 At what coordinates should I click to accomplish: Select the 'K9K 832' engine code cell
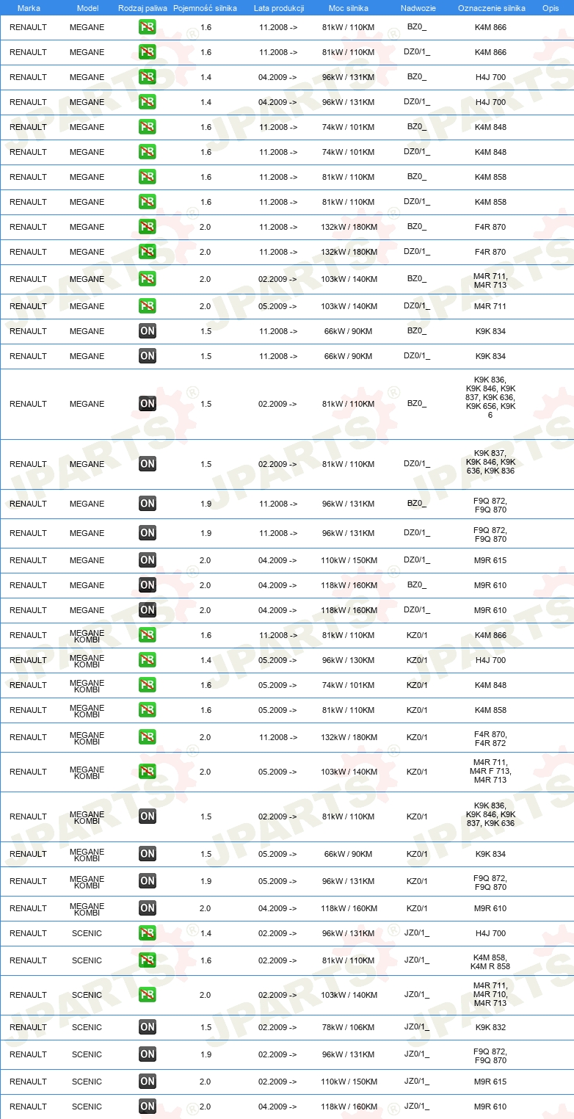(490, 1027)
